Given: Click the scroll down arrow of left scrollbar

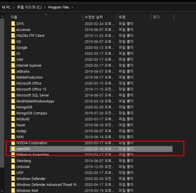Looking at the screenshot, I should coord(2,191).
